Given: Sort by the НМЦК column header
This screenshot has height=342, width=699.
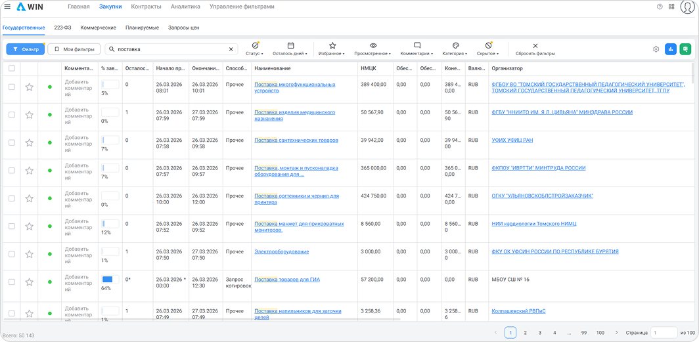Looking at the screenshot, I should (374, 68).
